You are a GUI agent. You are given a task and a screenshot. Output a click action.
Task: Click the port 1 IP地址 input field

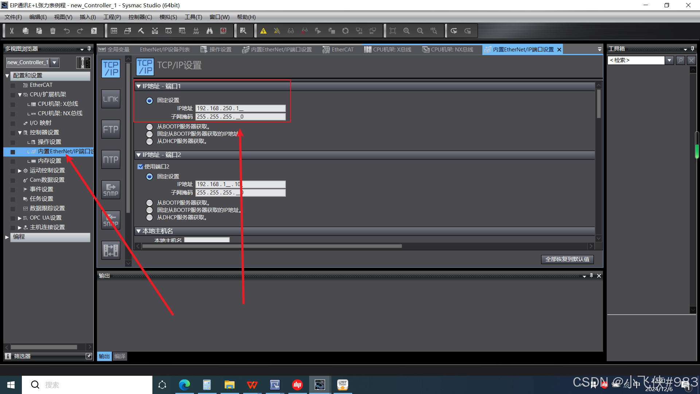(240, 108)
